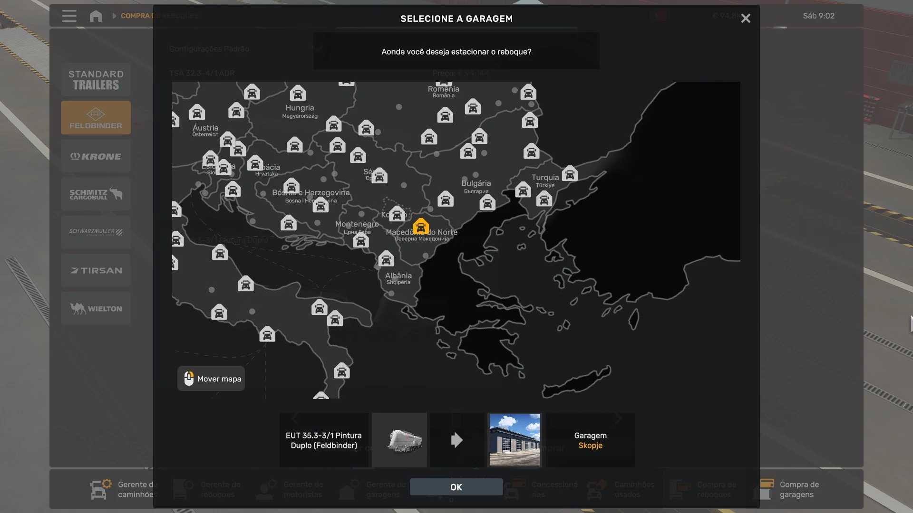Click the garage icon near Montenegro coast
This screenshot has width=913, height=513.
click(361, 241)
